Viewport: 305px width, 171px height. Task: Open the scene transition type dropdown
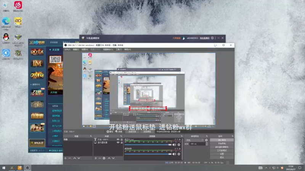click(195, 140)
